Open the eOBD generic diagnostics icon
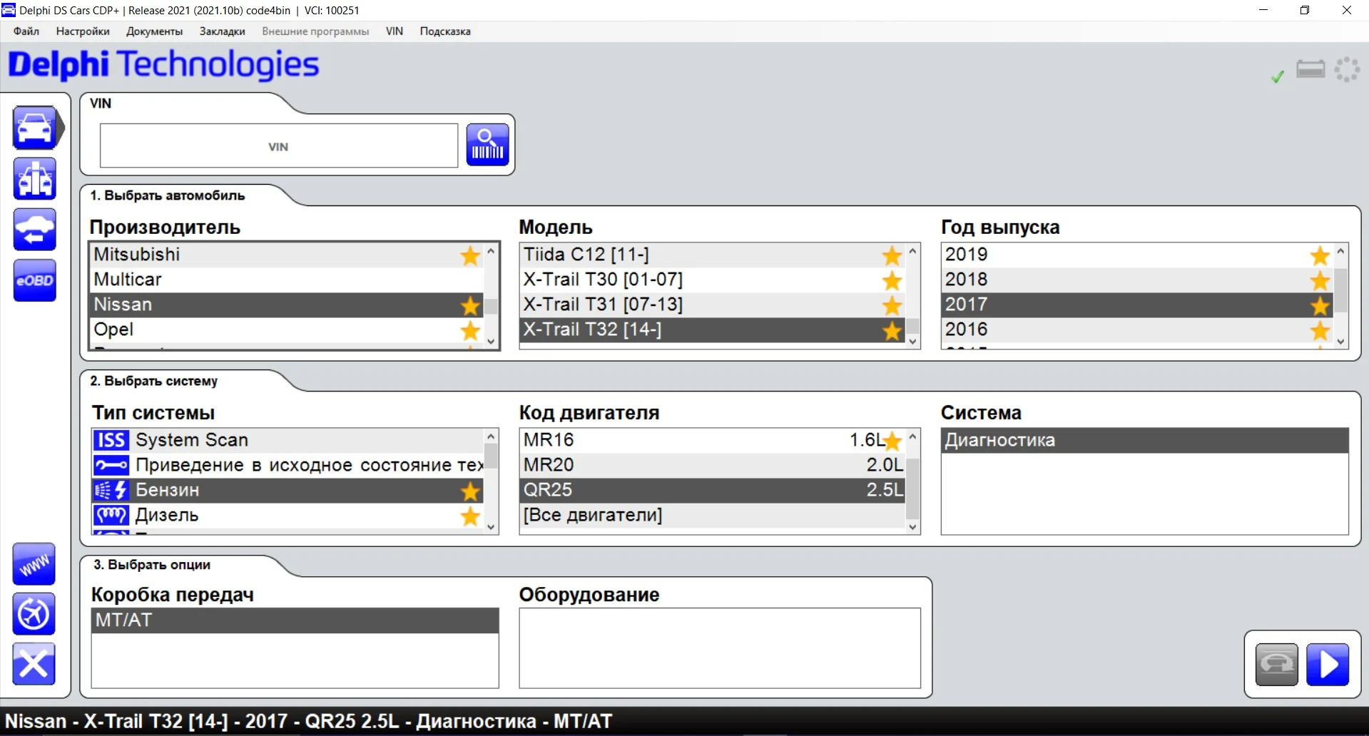 tap(34, 280)
